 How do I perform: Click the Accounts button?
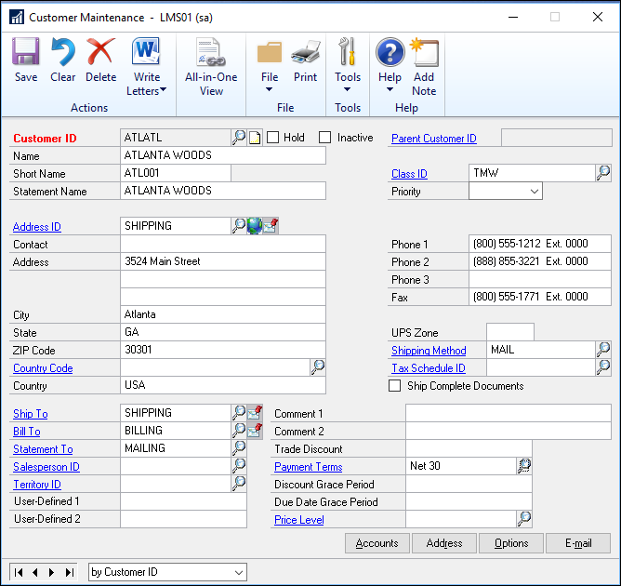pos(377,543)
